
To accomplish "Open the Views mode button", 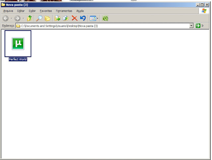I will pos(94,19).
